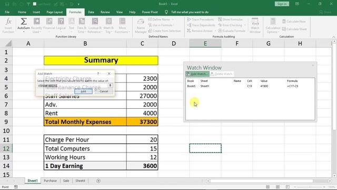Viewport: 337px width, 190px height.
Task: Toggle Watch Window ribbon button
Action: tap(255, 26)
